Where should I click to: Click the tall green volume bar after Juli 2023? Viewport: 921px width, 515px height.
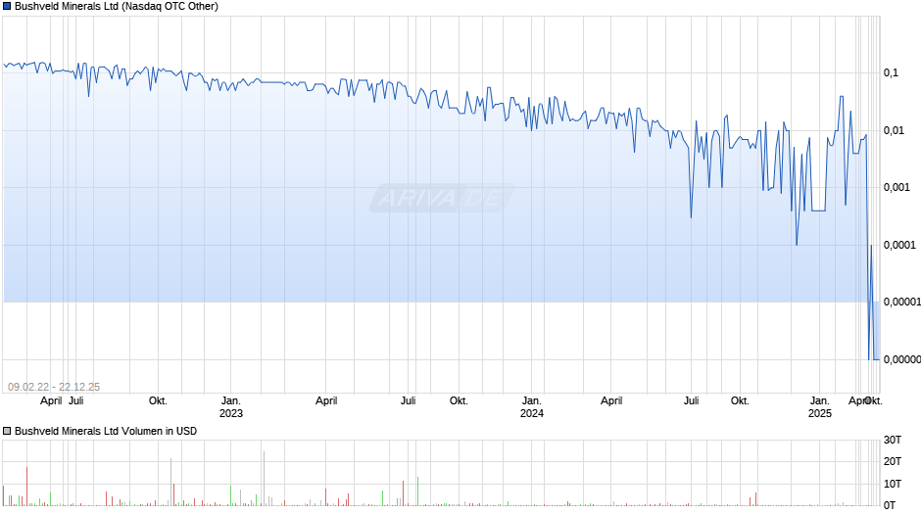click(x=418, y=492)
